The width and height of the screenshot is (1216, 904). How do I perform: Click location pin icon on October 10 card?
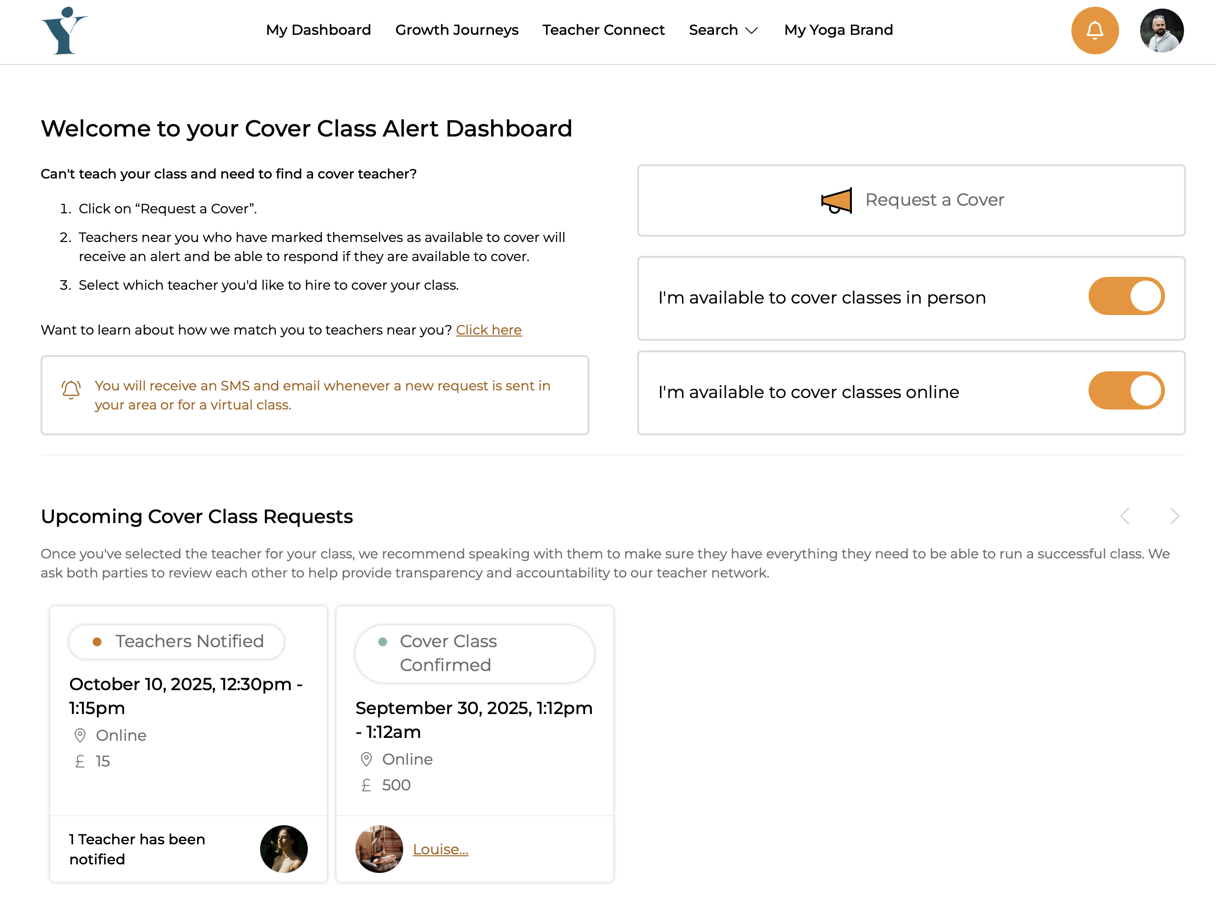(x=80, y=735)
